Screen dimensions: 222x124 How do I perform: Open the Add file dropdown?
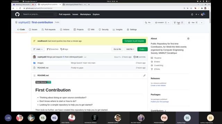[130, 49]
